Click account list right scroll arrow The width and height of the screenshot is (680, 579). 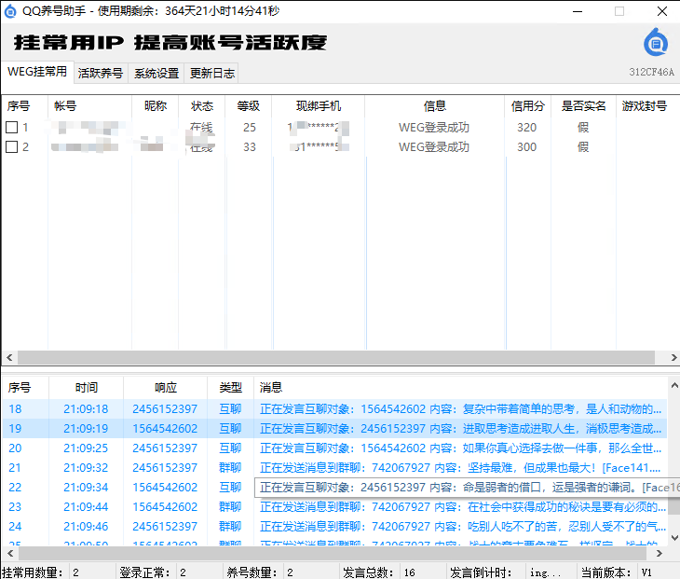coord(673,358)
